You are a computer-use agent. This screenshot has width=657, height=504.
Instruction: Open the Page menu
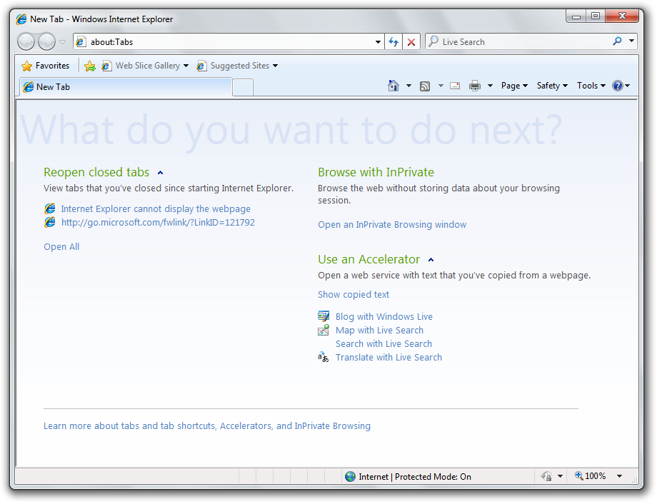(x=514, y=86)
